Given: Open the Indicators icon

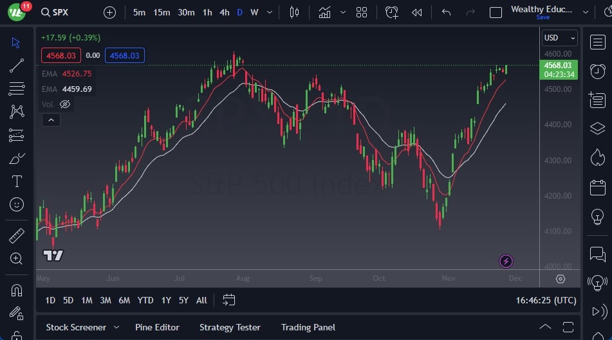Looking at the screenshot, I should [324, 12].
